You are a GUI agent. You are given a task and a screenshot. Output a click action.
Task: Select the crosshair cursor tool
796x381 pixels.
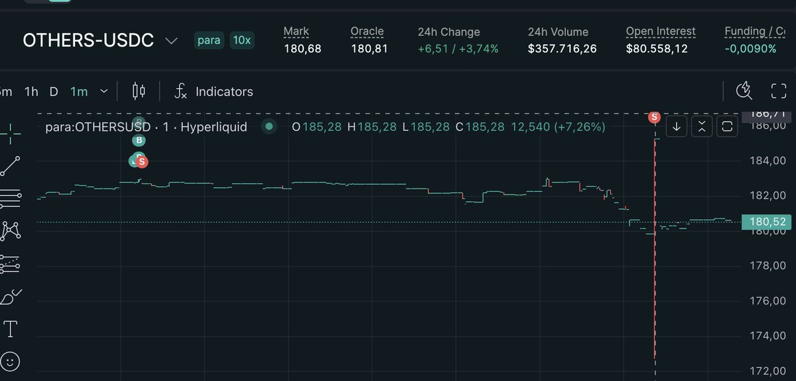(x=11, y=133)
